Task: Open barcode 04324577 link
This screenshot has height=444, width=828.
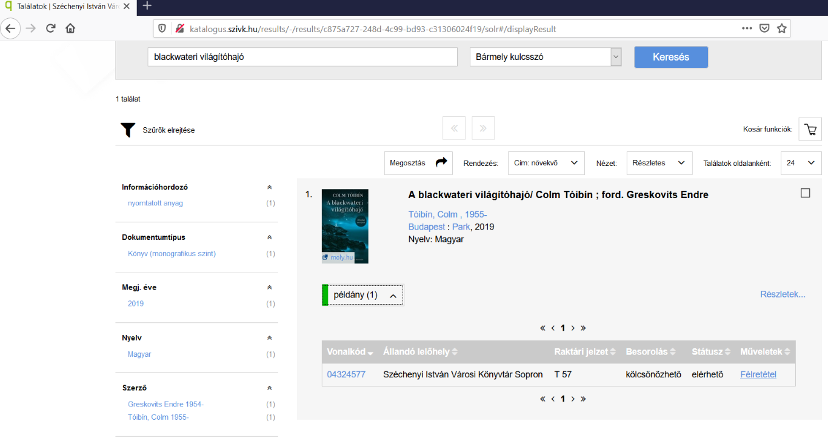Action: (346, 374)
